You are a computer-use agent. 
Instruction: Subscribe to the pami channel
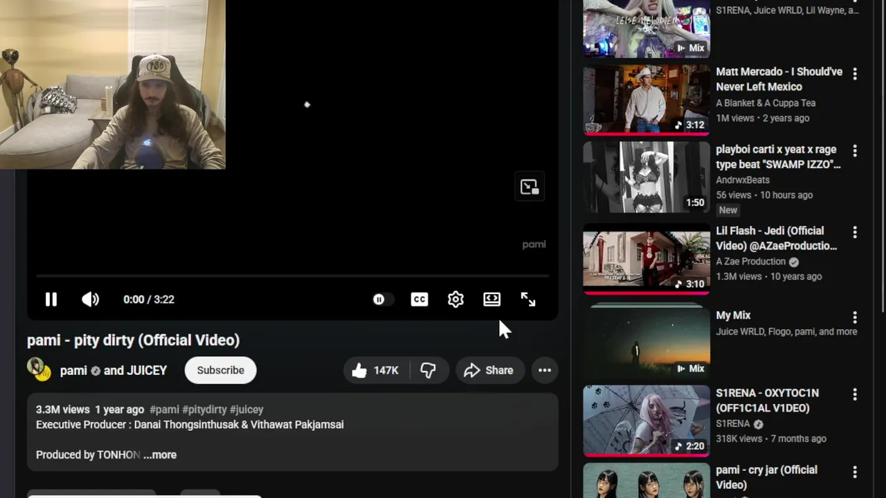pyautogui.click(x=220, y=370)
